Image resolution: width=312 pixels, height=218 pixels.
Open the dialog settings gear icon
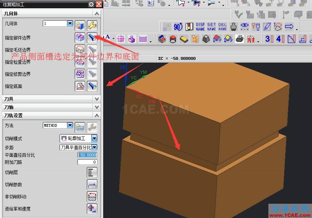click(91, 4)
